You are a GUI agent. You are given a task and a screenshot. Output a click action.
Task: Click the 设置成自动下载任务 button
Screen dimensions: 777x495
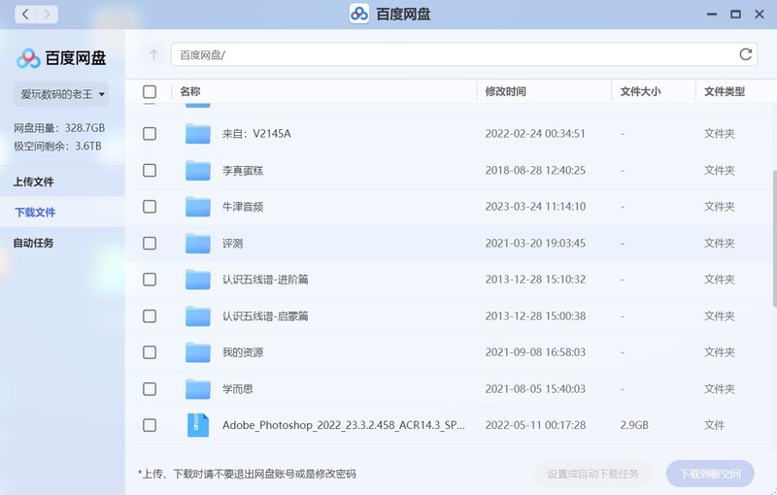592,474
